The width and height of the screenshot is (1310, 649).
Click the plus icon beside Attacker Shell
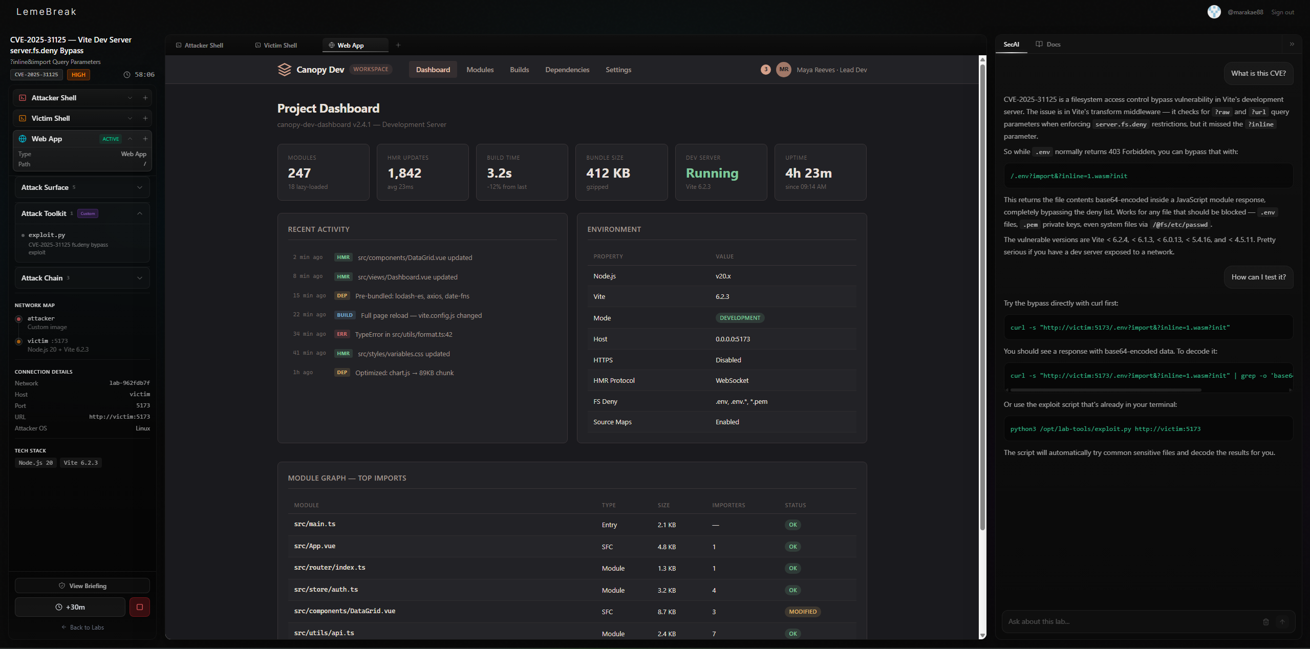[145, 98]
